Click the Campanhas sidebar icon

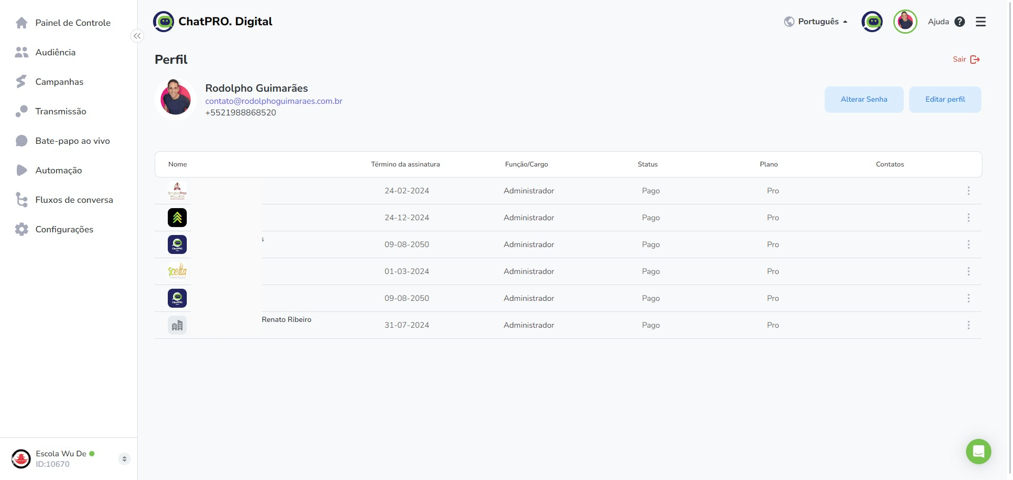point(22,82)
